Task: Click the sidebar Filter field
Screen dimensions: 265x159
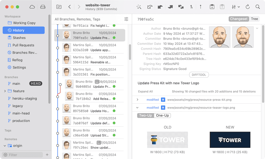Action: (22, 155)
